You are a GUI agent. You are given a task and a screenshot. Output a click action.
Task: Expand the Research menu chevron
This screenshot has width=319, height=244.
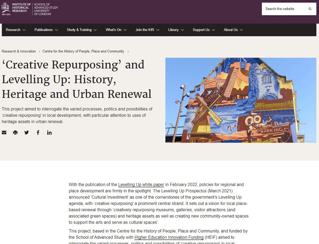tap(24, 30)
